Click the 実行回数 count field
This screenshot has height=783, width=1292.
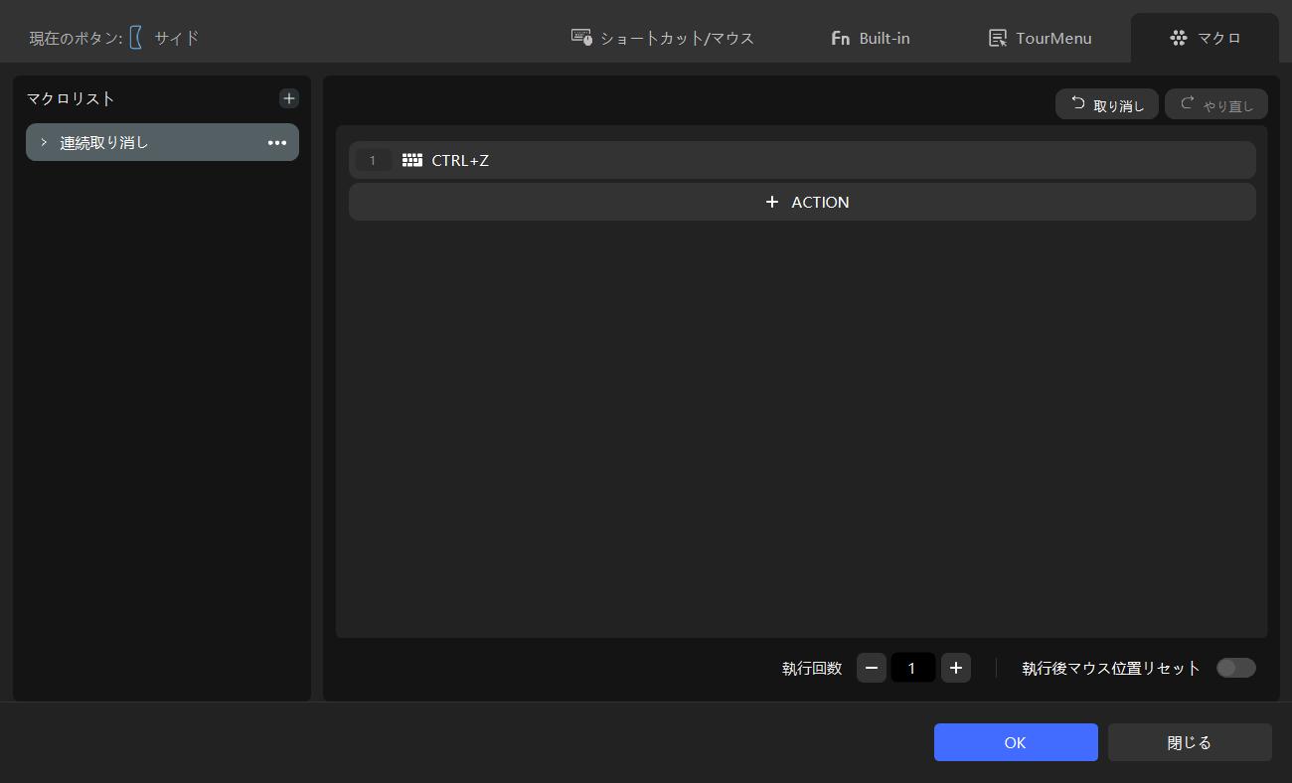click(x=912, y=668)
